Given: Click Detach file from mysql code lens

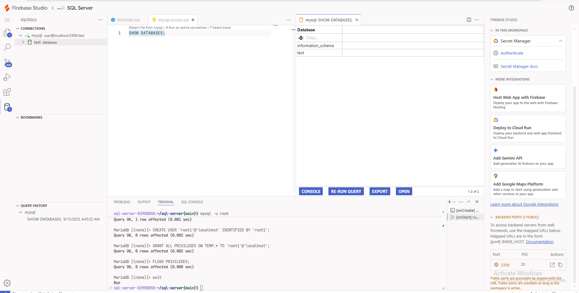Looking at the screenshot, I should 146,28.
